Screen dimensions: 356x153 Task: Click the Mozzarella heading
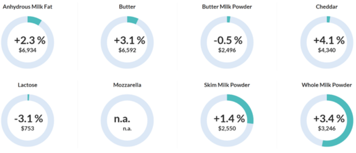[x=127, y=85]
